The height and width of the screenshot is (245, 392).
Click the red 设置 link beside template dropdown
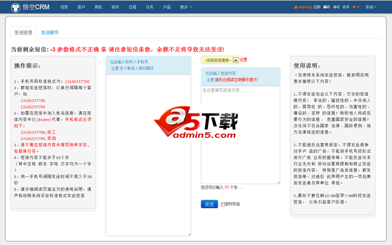[x=244, y=60]
